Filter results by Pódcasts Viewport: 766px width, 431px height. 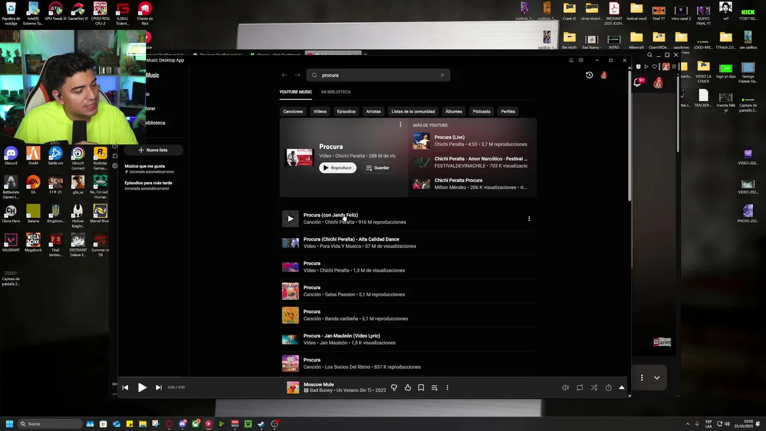coord(481,111)
